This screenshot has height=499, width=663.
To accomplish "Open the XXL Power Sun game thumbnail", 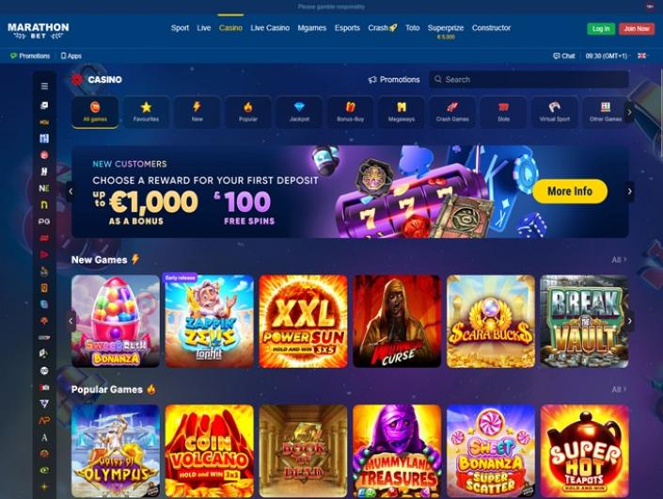I will pyautogui.click(x=303, y=321).
